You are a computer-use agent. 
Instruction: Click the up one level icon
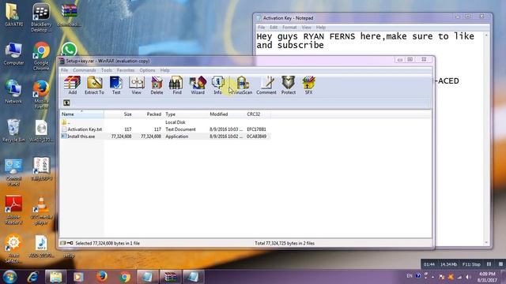click(66, 103)
